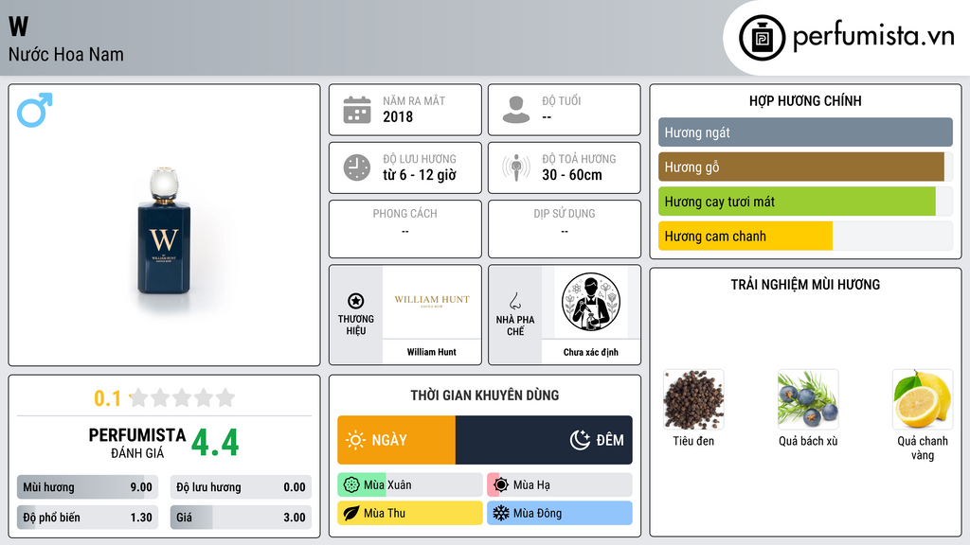Click the blue male gender symbol icon

(35, 110)
